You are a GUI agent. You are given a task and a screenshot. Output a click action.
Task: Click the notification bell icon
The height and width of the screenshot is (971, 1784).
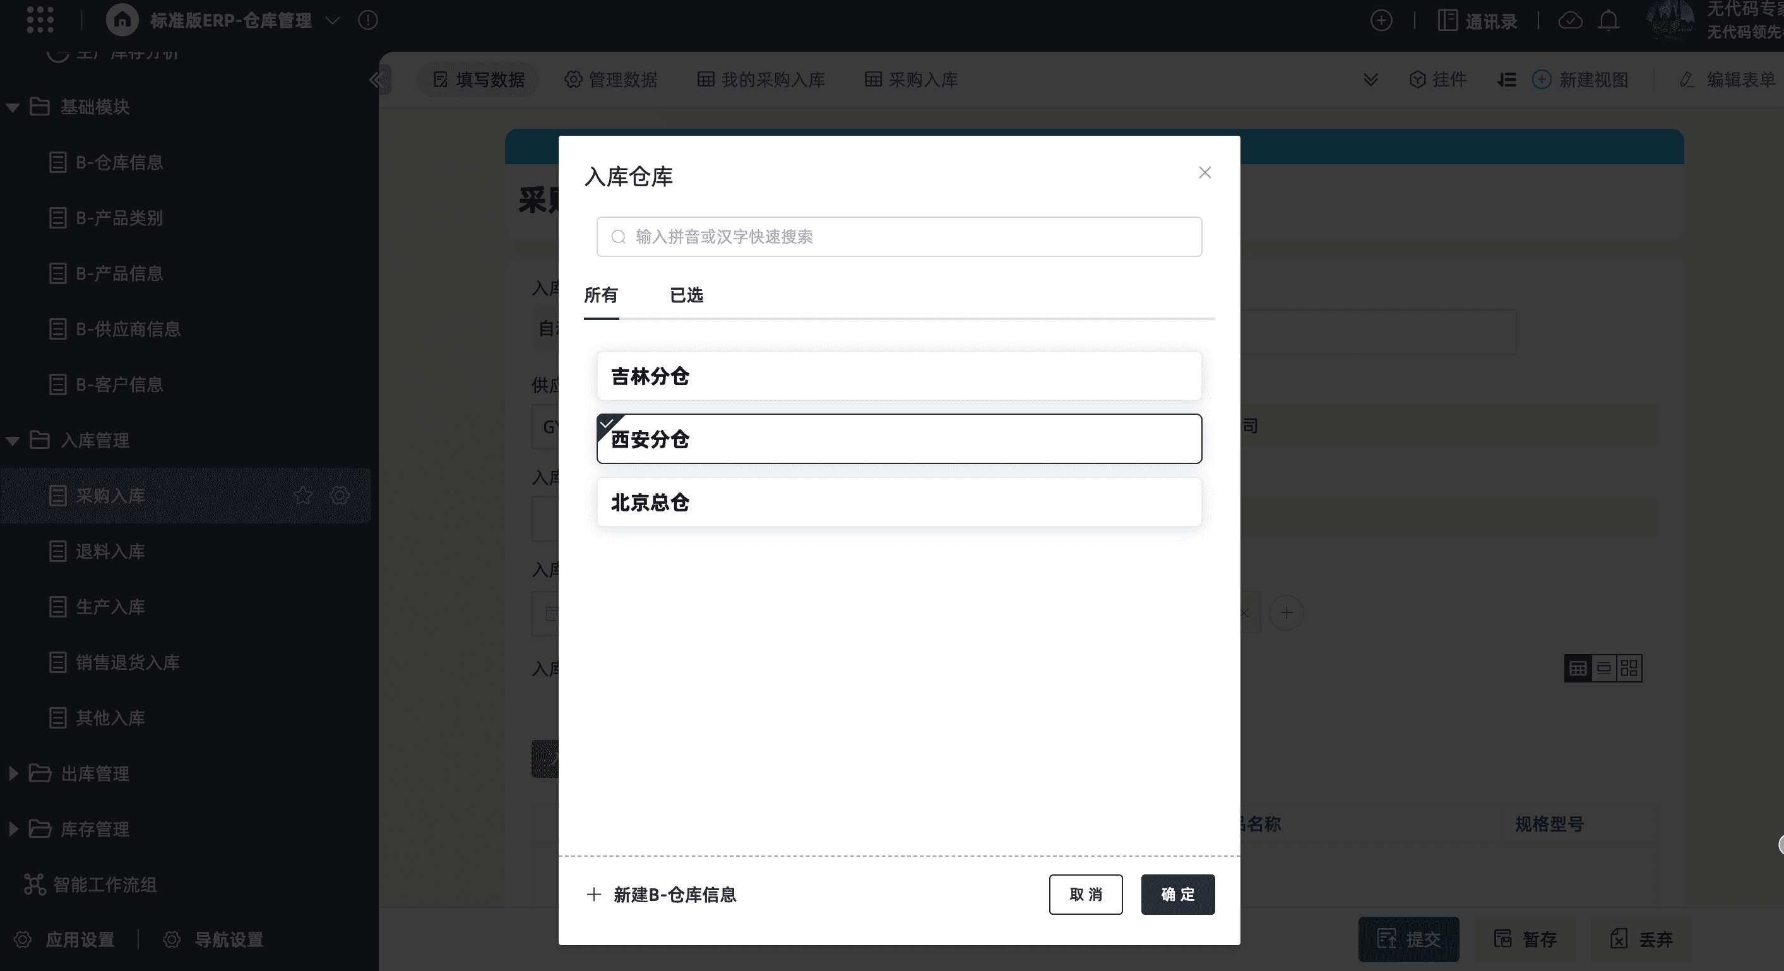(1608, 21)
